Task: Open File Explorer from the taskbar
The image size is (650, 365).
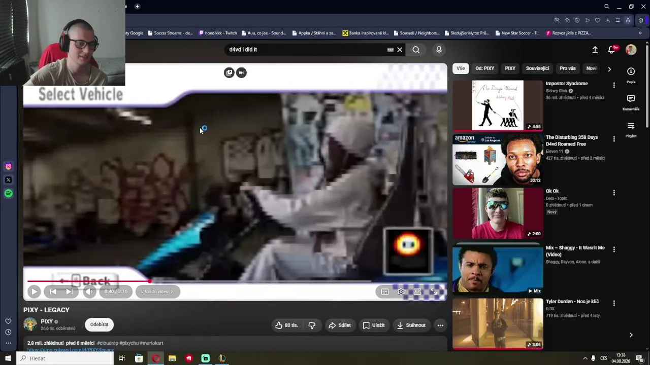Action: coord(172,358)
